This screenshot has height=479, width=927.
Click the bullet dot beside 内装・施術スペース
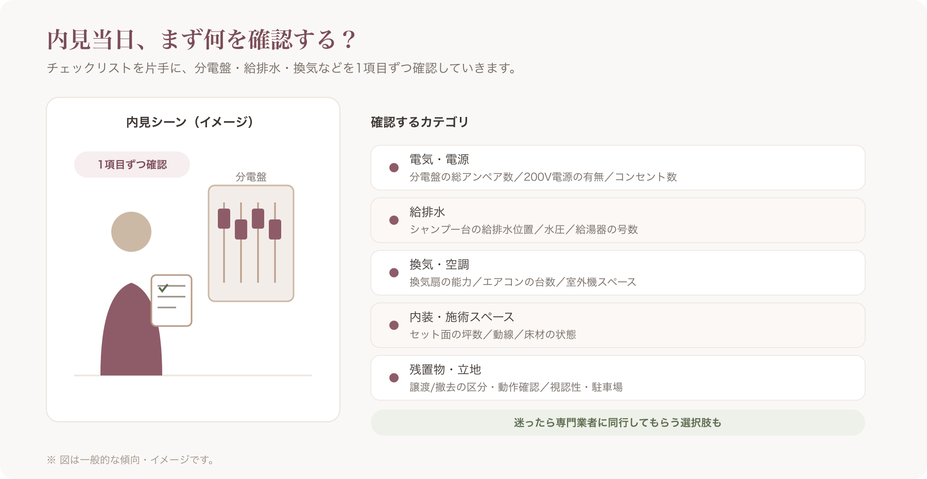[394, 325]
